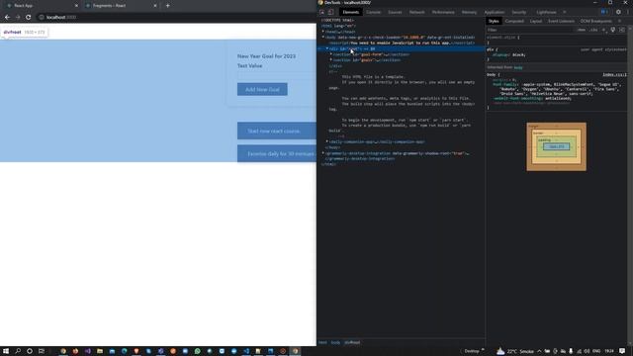The width and height of the screenshot is (633, 356).
Task: Select the Layout sidebar tab
Action: [536, 21]
